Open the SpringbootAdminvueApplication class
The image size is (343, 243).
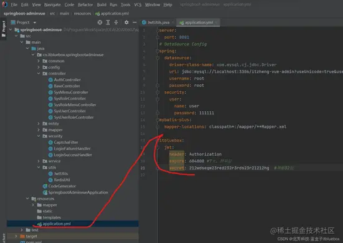(x=75, y=192)
